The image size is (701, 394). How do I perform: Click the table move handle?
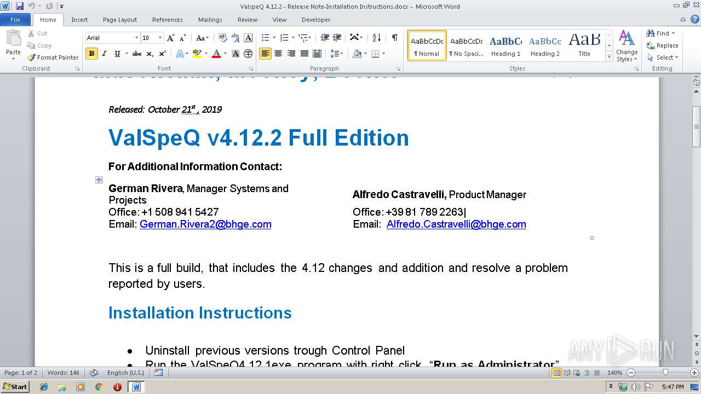click(x=99, y=179)
